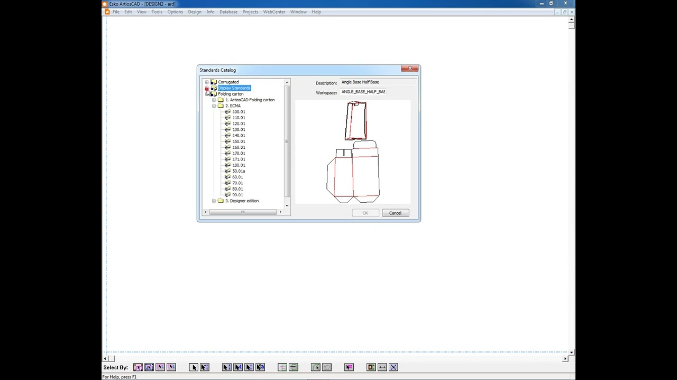The height and width of the screenshot is (380, 677).
Task: Click the standard icon beside 100.01
Action: click(227, 112)
